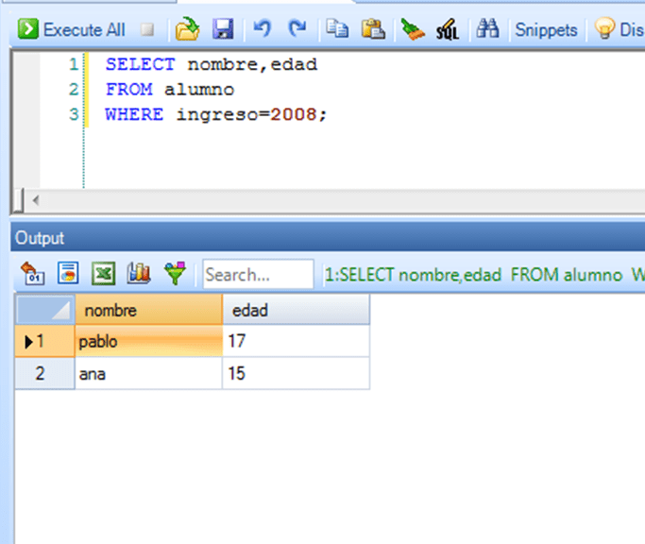645x544 pixels.
Task: Save the query using floppy disk icon
Action: pyautogui.click(x=223, y=29)
